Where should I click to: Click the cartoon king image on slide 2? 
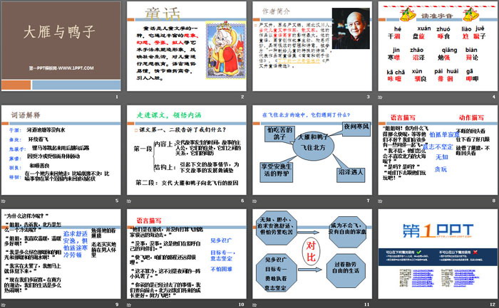226,50
